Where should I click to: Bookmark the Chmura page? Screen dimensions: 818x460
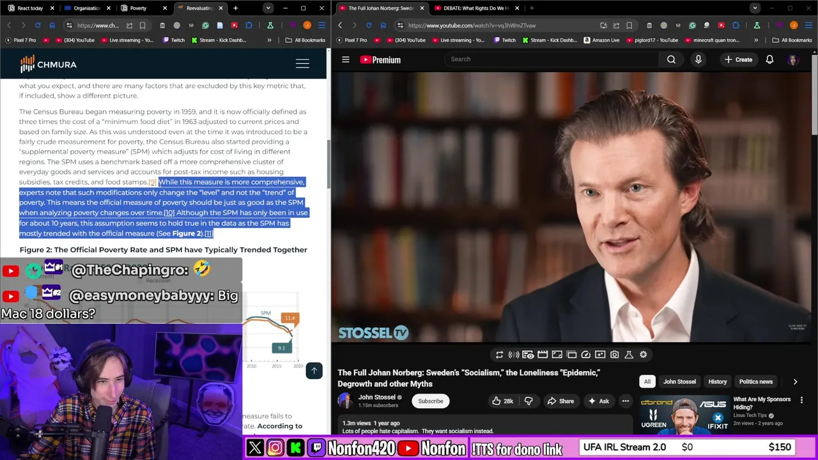tap(143, 26)
